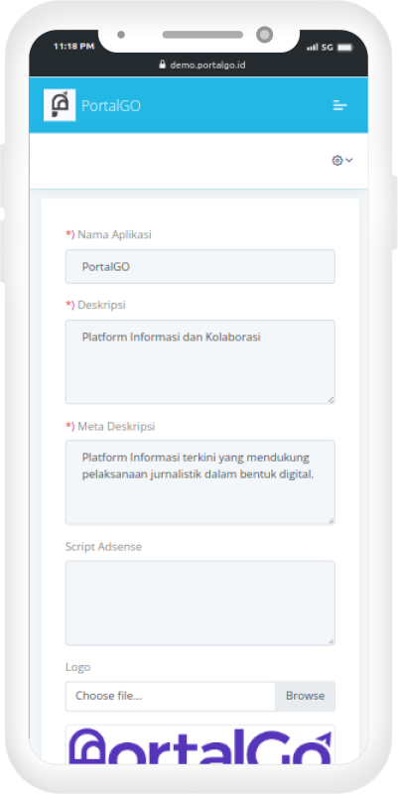Click the resize handle of Deskripsi box
Screen dimensions: 398x794
pos(331,400)
